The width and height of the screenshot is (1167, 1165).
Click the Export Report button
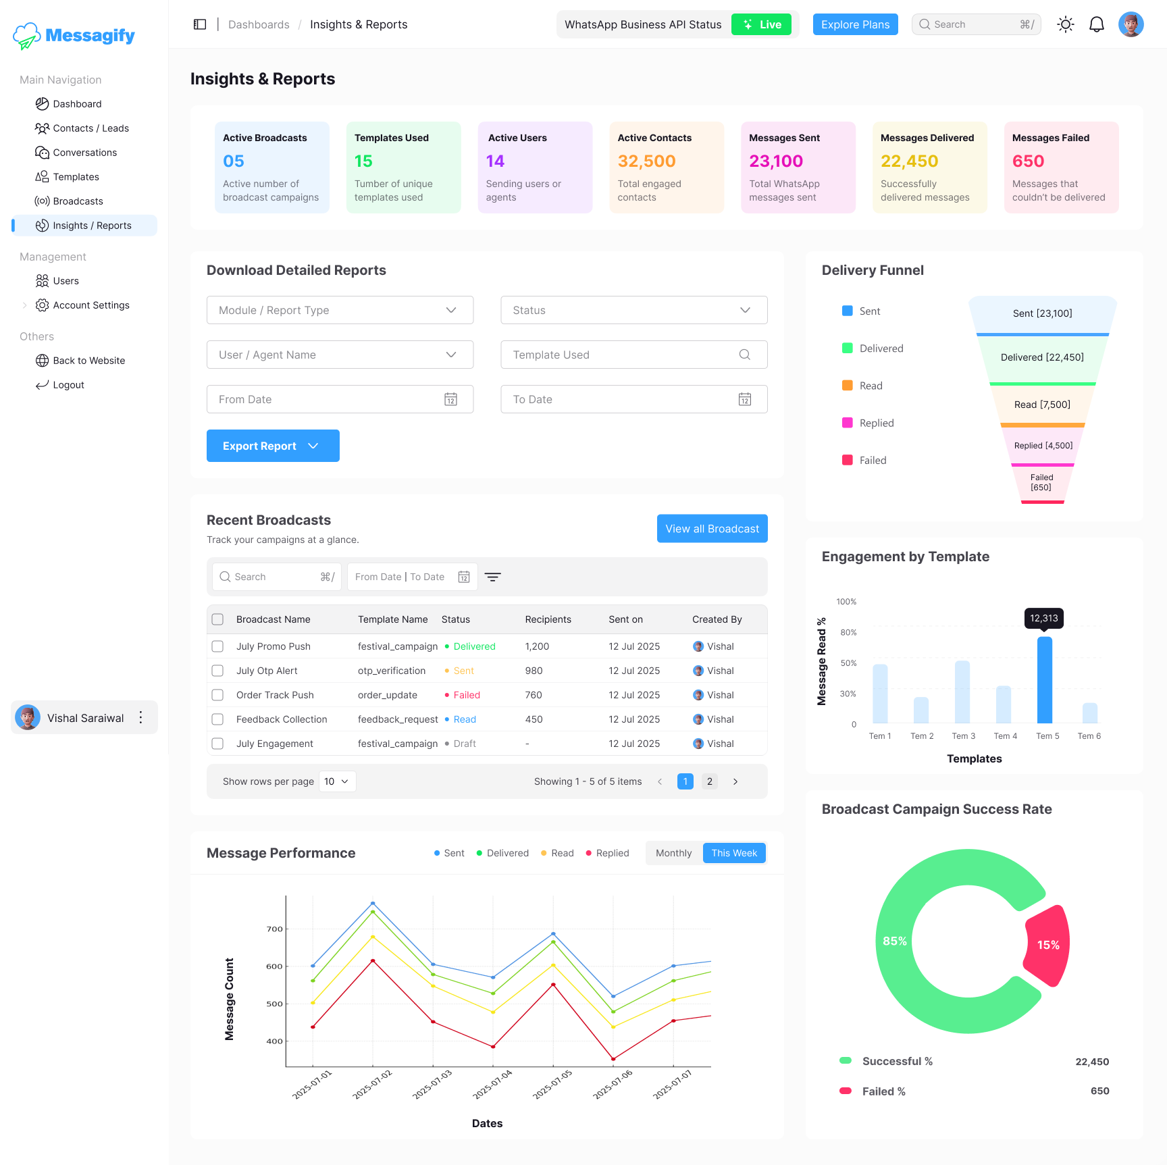pyautogui.click(x=273, y=446)
